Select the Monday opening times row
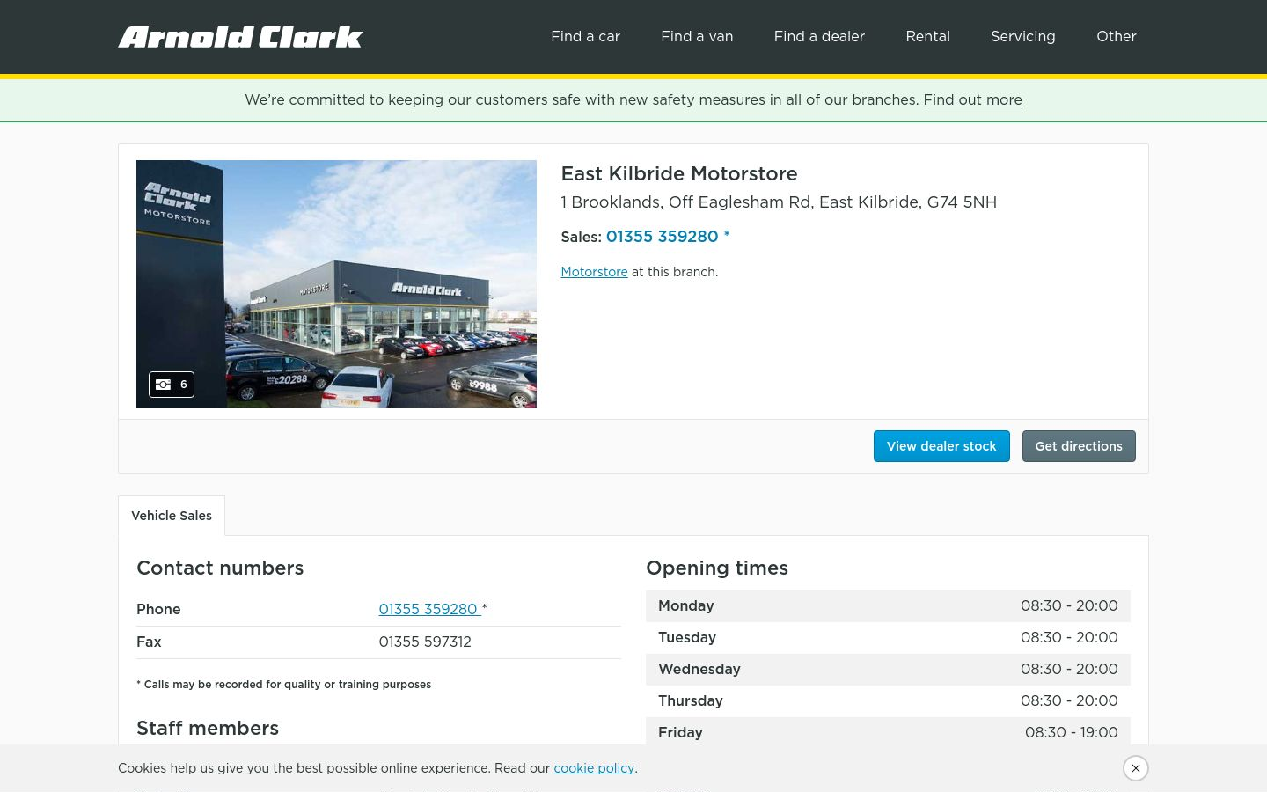 click(888, 606)
